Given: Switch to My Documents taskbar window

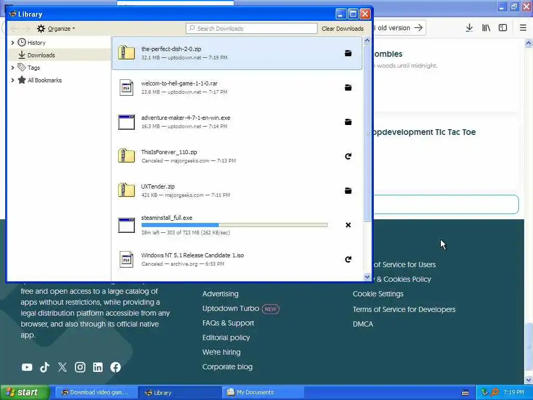Looking at the screenshot, I should tap(263, 393).
